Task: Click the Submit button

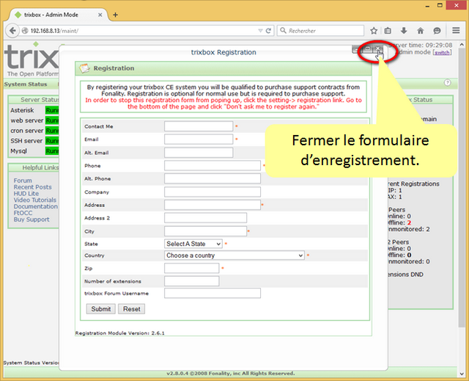Action: click(101, 309)
